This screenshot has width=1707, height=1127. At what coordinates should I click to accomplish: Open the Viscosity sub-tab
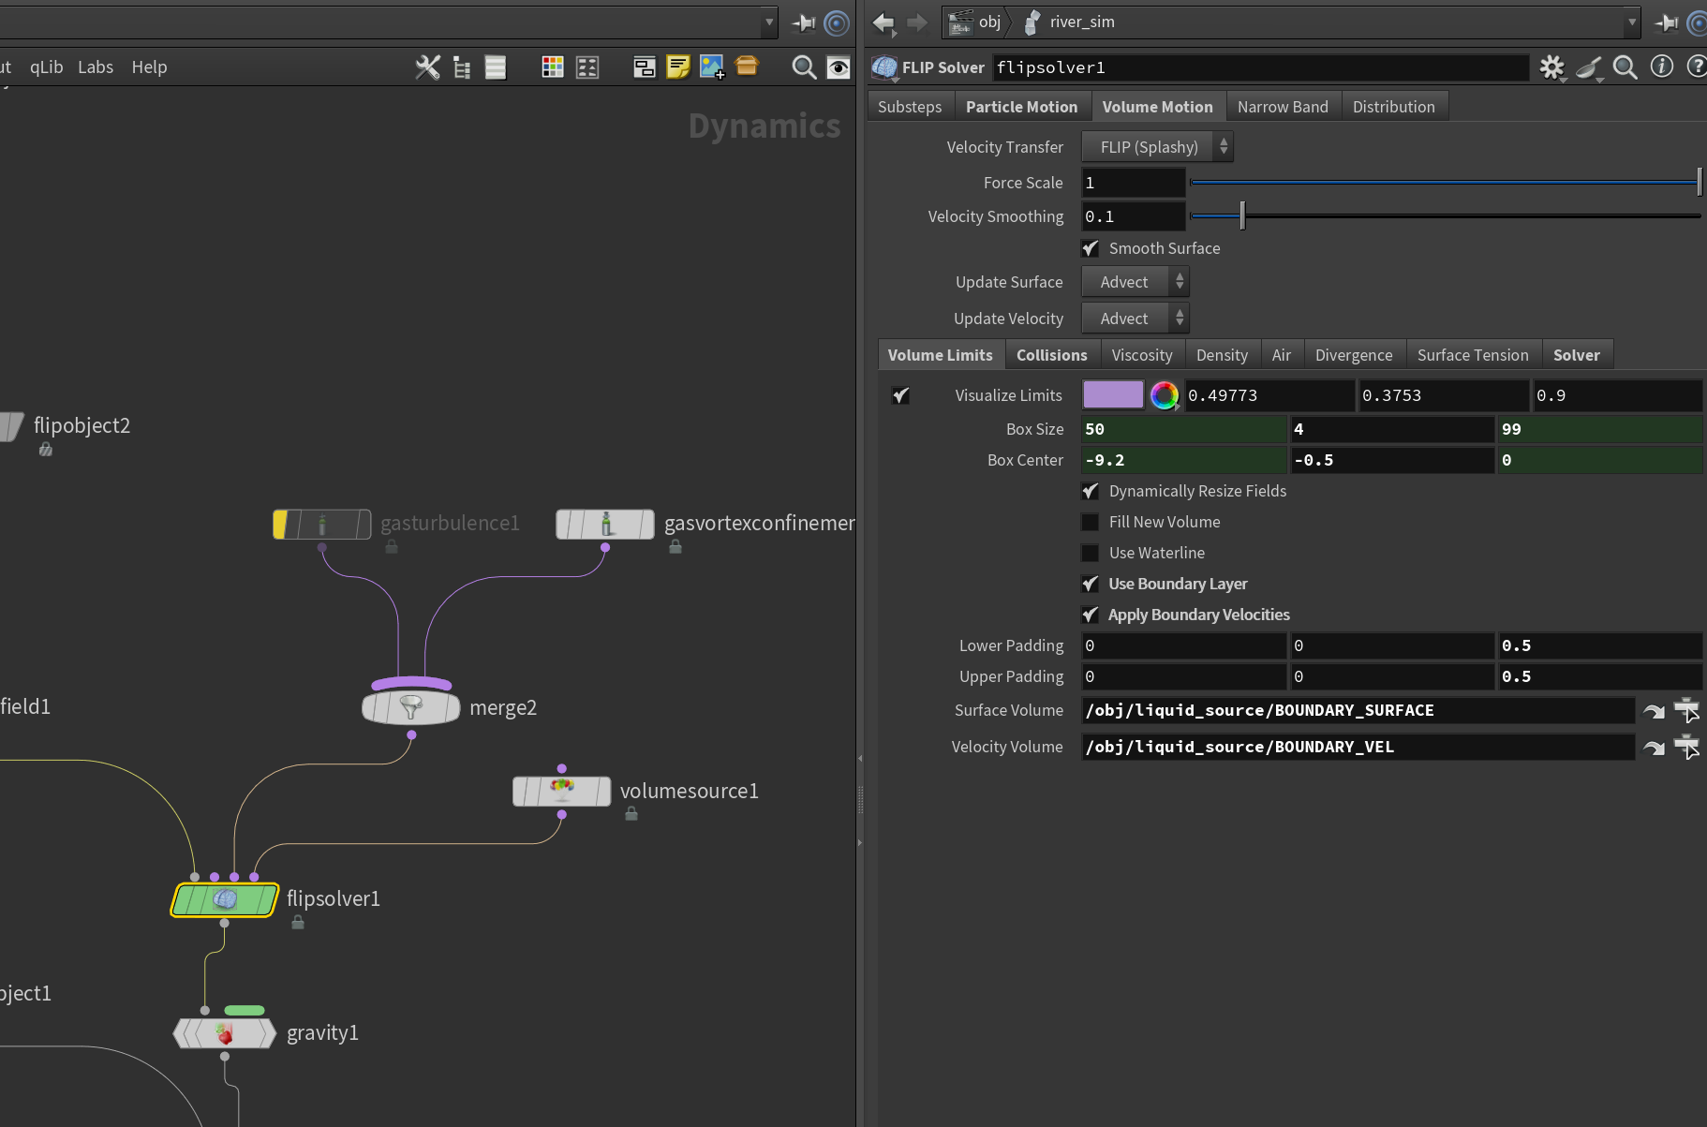1141,355
